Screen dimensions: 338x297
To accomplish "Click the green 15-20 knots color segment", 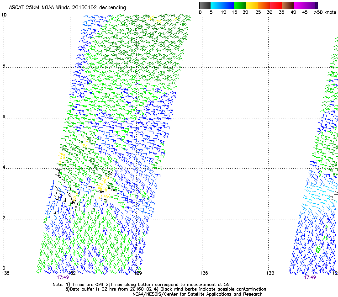I will (x=240, y=5).
